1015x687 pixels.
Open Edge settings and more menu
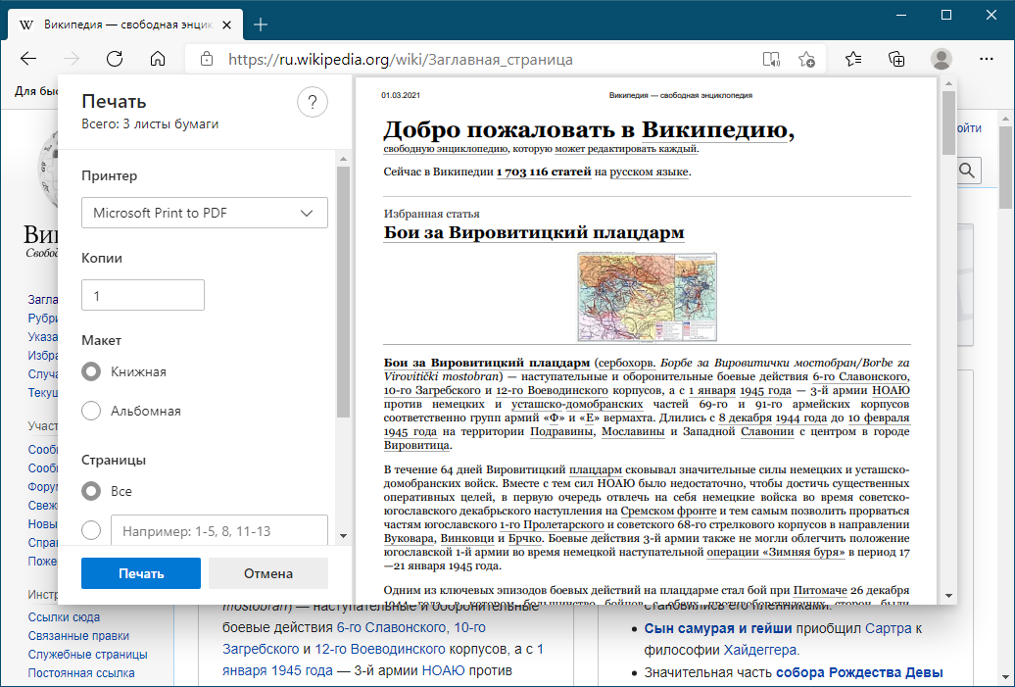point(987,59)
